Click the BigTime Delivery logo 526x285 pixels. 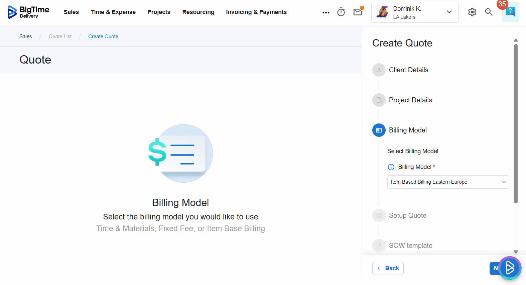pos(28,12)
